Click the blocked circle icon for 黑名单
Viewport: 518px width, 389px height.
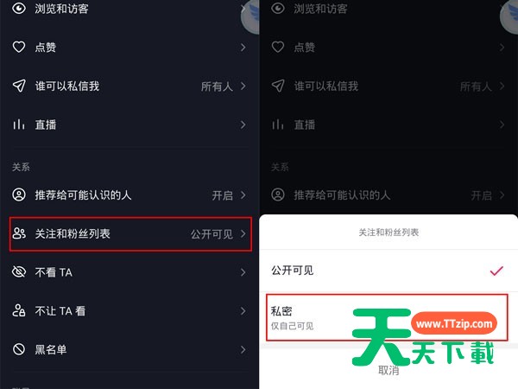click(19, 349)
